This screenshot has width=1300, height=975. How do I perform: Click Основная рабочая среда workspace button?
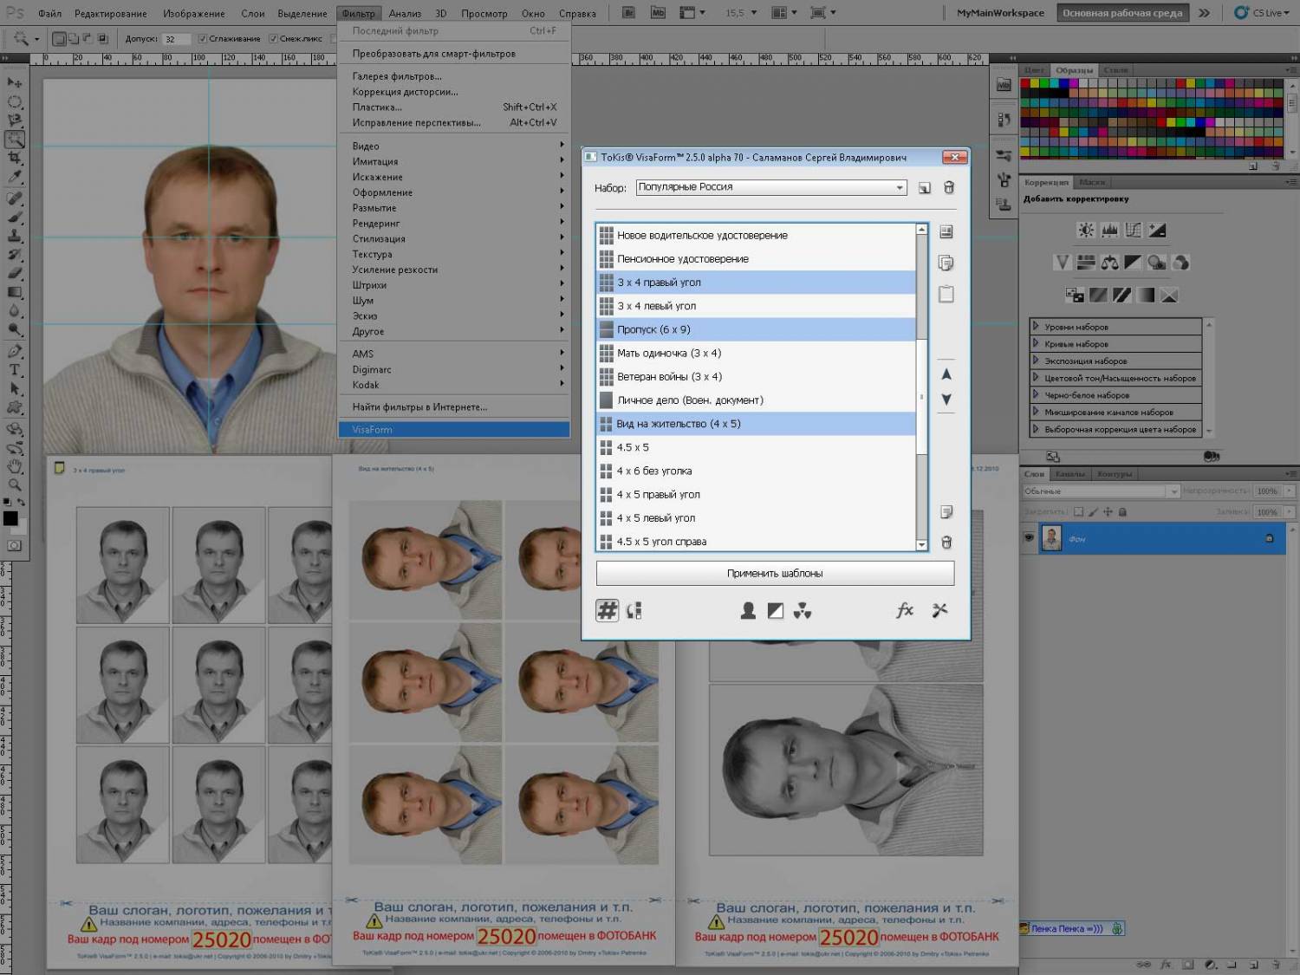coord(1122,13)
